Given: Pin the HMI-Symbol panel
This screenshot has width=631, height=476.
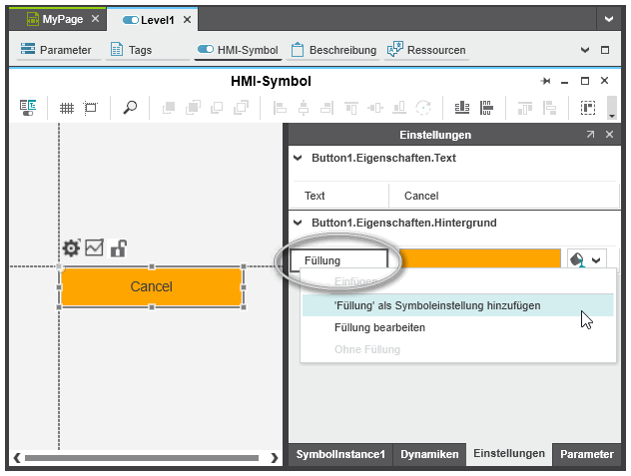Looking at the screenshot, I should pyautogui.click(x=545, y=81).
